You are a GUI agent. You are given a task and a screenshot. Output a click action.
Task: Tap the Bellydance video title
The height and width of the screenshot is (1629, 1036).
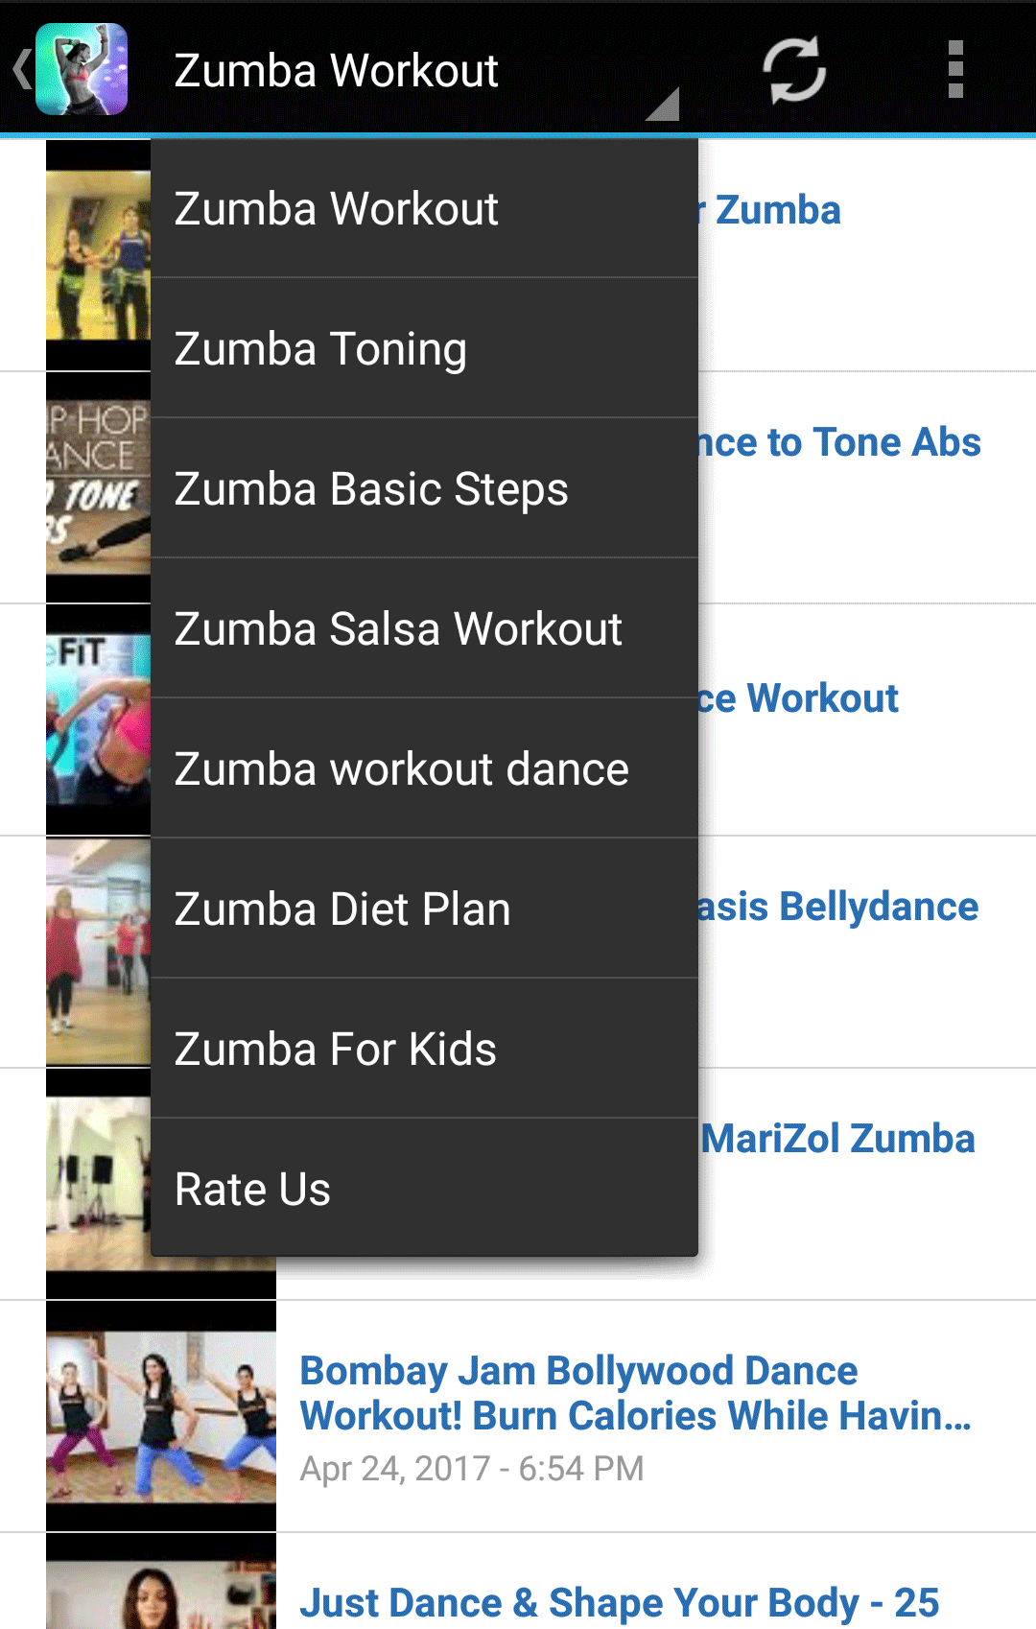tap(838, 907)
